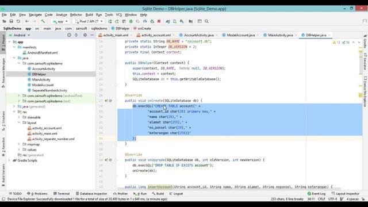Click the Sync/Reload toolbar icon

[x=18, y=21]
